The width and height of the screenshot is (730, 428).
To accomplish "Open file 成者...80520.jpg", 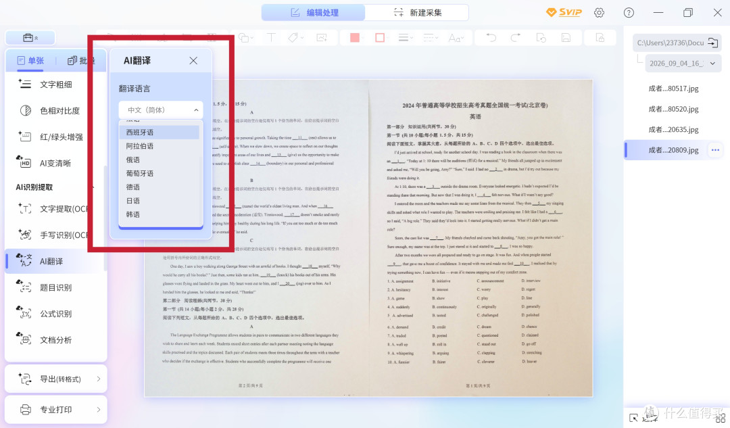I will [x=674, y=109].
